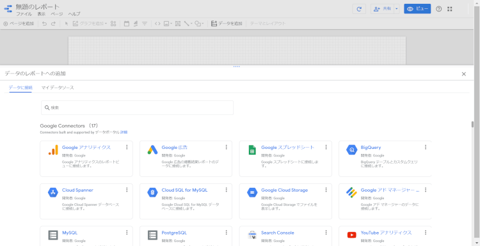The width and height of the screenshot is (480, 246).
Task: Expand the shape tool dropdown
Action: (x=203, y=24)
